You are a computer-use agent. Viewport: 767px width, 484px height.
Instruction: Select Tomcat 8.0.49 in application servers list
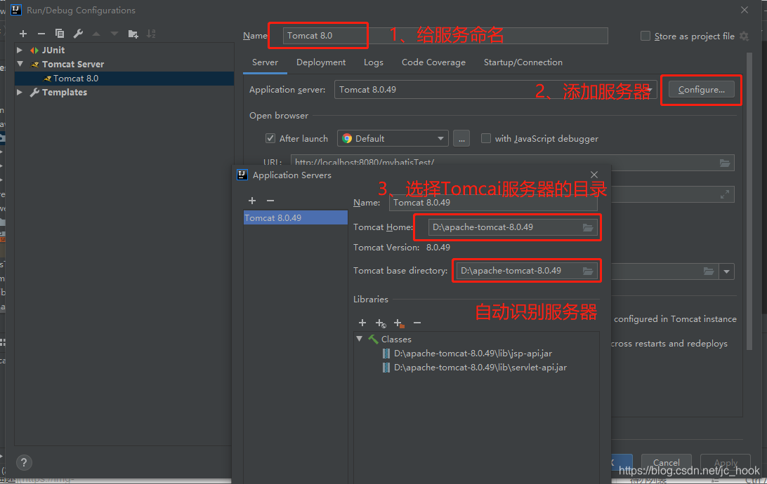296,218
